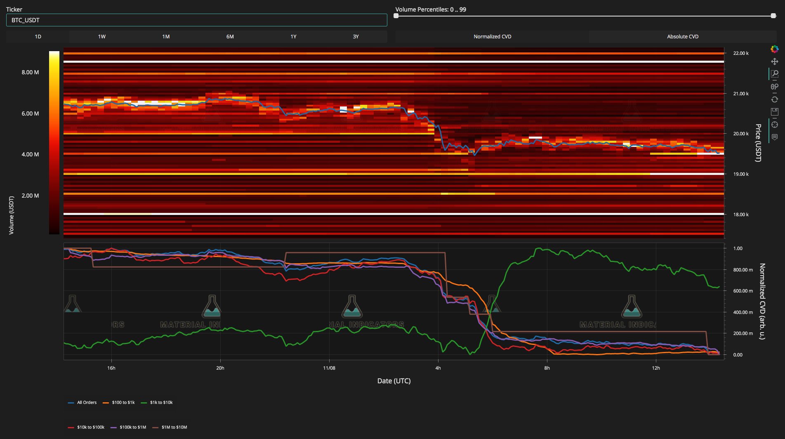
Task: Click the left Volume Percentiles slider handle
Action: coord(396,16)
